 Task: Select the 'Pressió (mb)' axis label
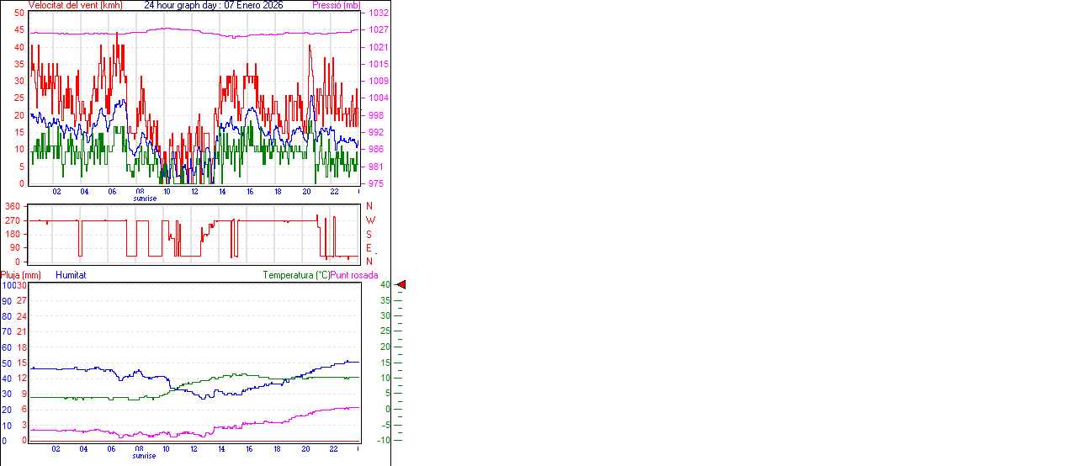click(x=335, y=5)
